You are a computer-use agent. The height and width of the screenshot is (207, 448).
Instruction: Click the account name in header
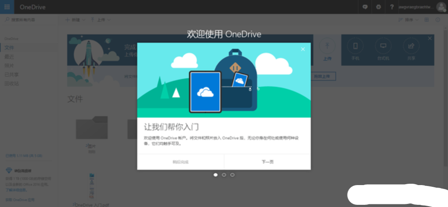(x=416, y=7)
